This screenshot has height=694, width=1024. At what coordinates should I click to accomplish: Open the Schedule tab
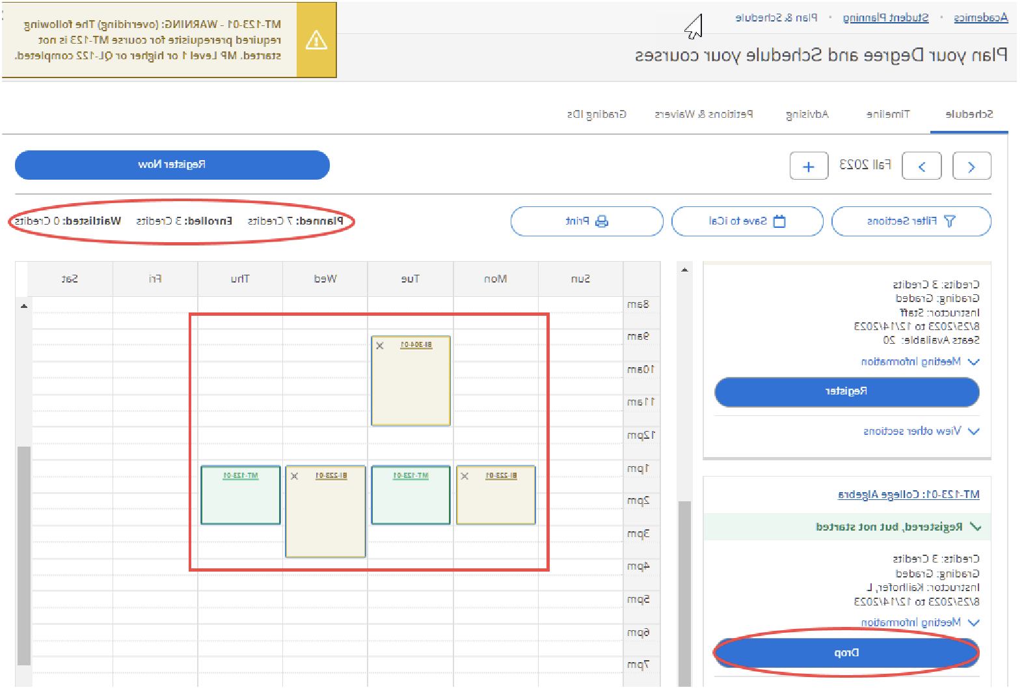(x=969, y=114)
